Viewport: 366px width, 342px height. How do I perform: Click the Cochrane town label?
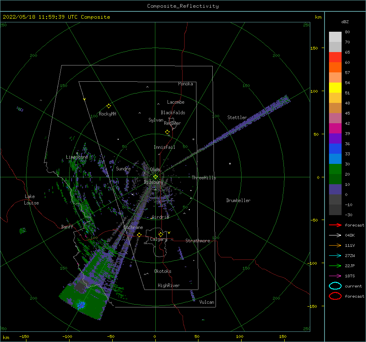click(133, 227)
